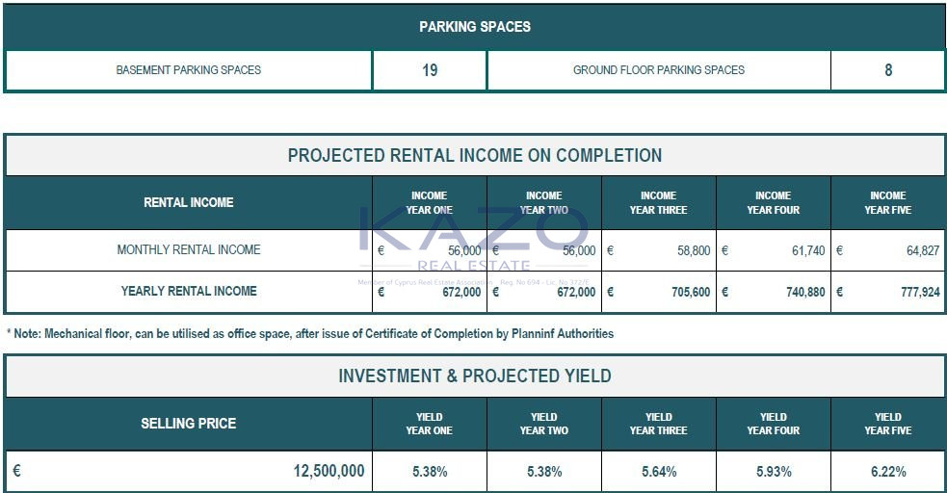The height and width of the screenshot is (493, 947).
Task: Click the Projected Rental Income on Completion title
Action: click(x=475, y=156)
